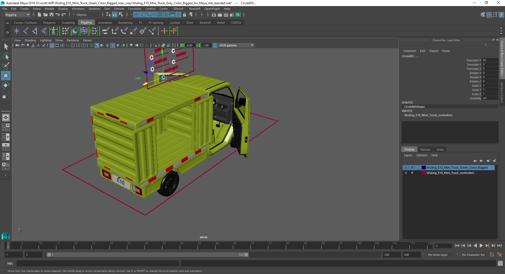505x274 pixels.
Task: Start IPR render from the status line
Action: [x=226, y=15]
